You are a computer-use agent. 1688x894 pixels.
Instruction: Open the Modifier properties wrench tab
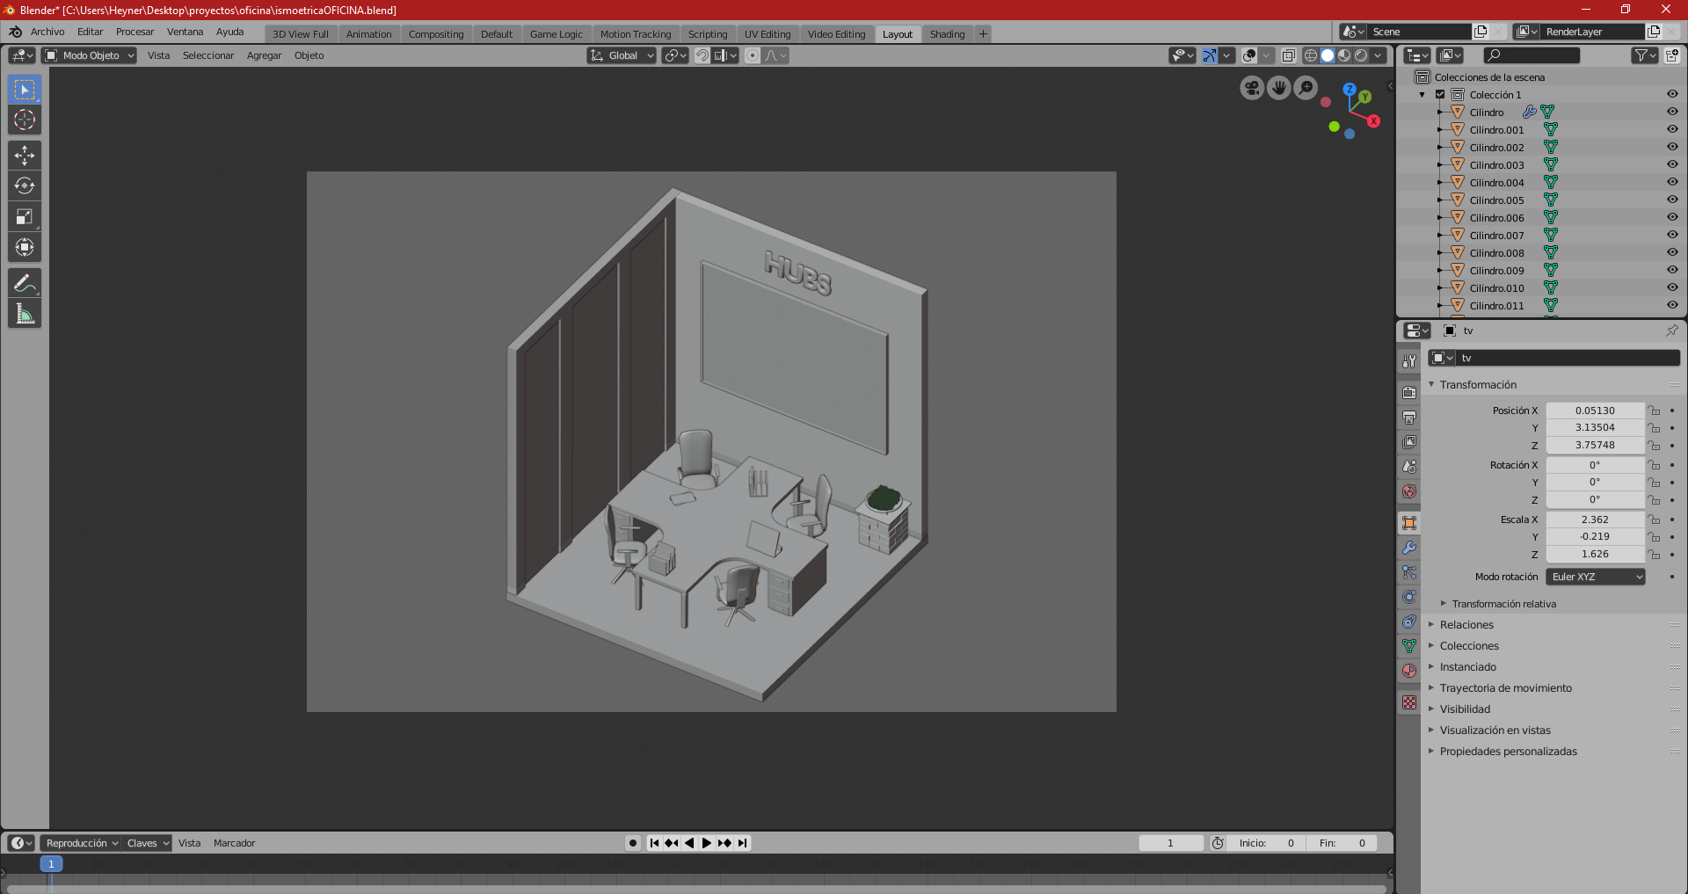pos(1409,547)
